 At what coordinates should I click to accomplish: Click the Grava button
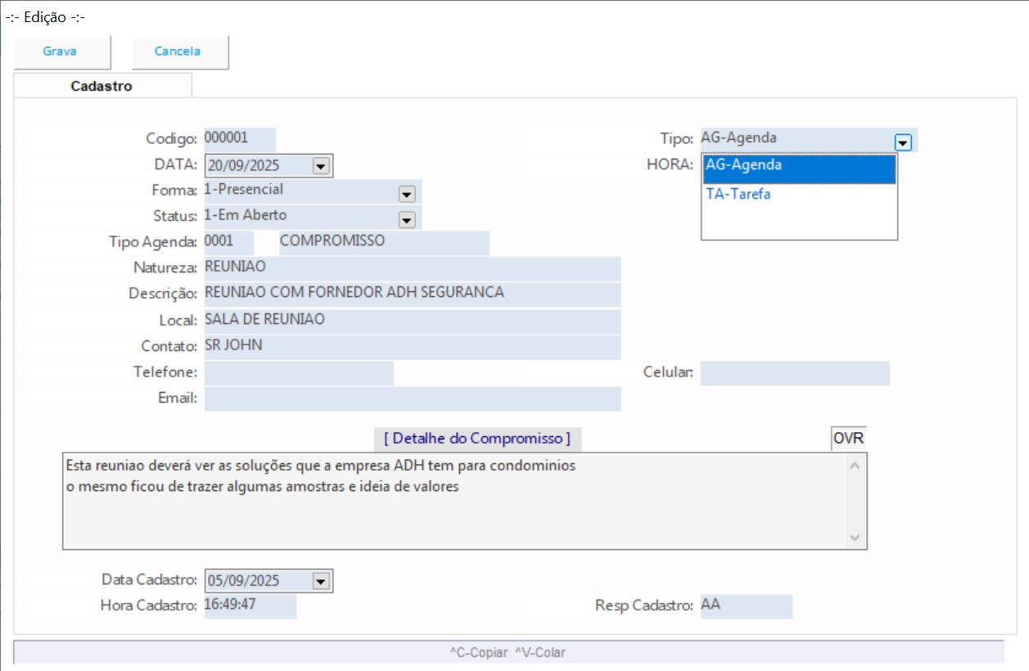pyautogui.click(x=60, y=52)
